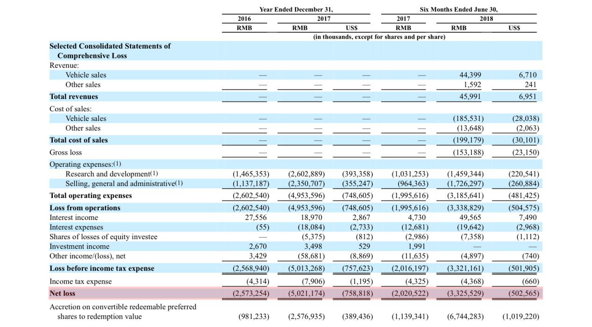Select the 'Total revenues' row label
The height and width of the screenshot is (327, 592).
(74, 96)
